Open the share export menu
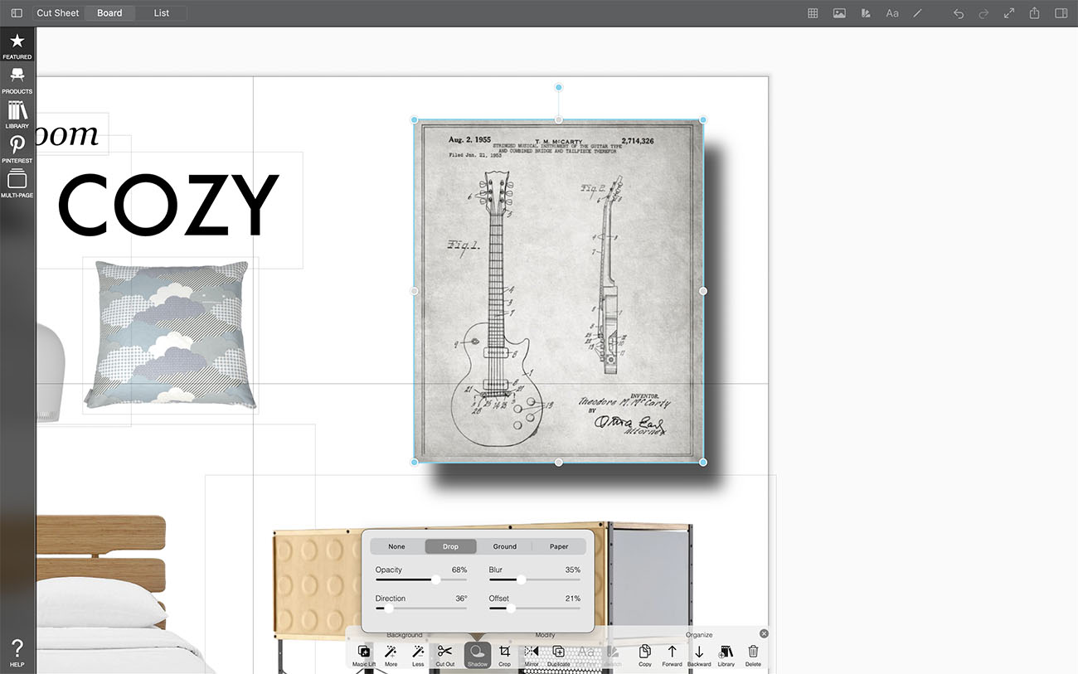 point(1034,13)
